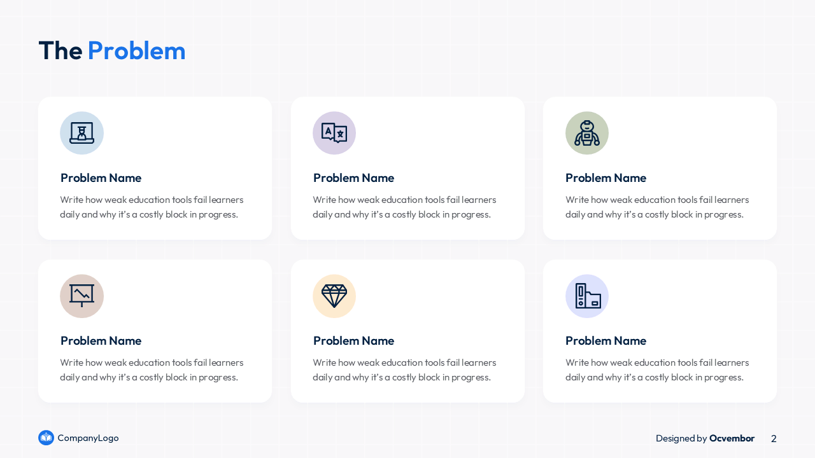
Task: Select the description text in the folder card
Action: tap(656, 370)
